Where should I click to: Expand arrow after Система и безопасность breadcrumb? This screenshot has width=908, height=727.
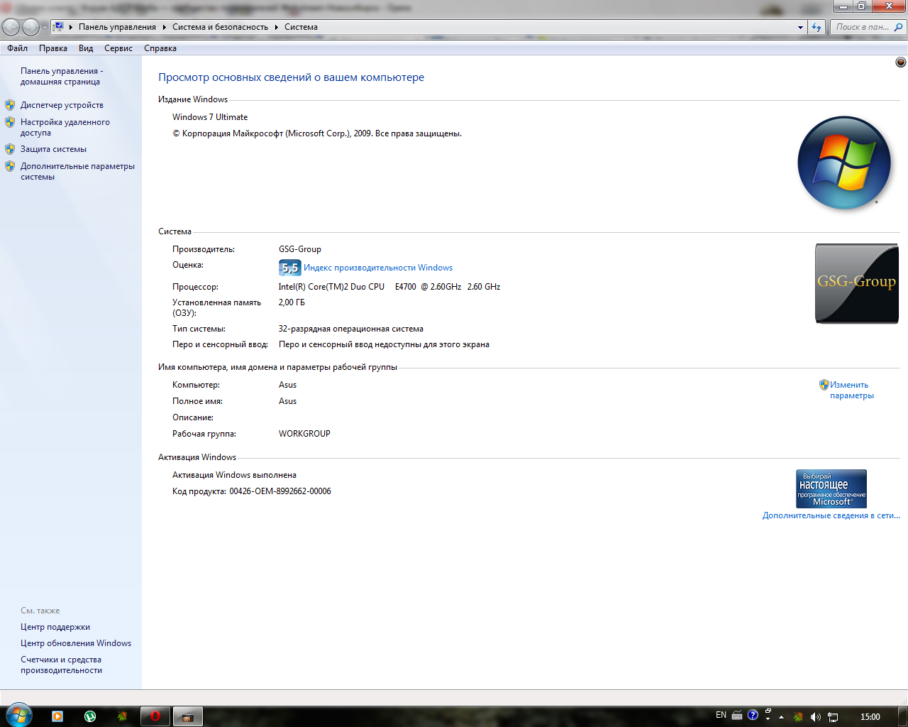click(276, 27)
